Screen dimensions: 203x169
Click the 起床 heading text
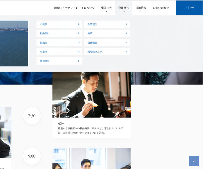[61, 123]
